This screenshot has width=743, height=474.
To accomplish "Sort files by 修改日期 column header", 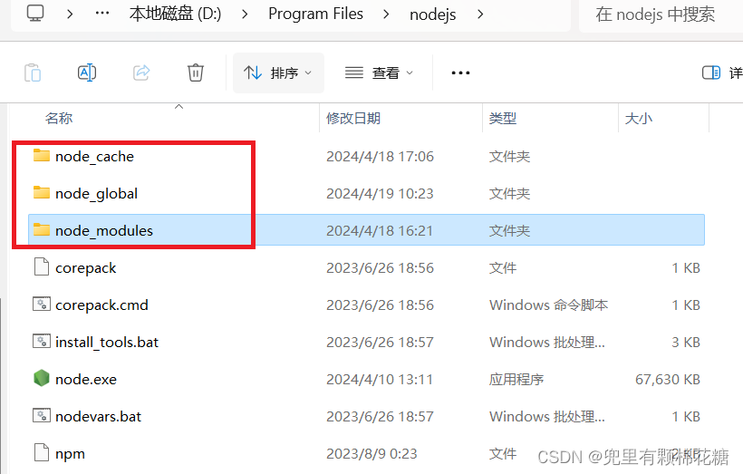I will 353,118.
